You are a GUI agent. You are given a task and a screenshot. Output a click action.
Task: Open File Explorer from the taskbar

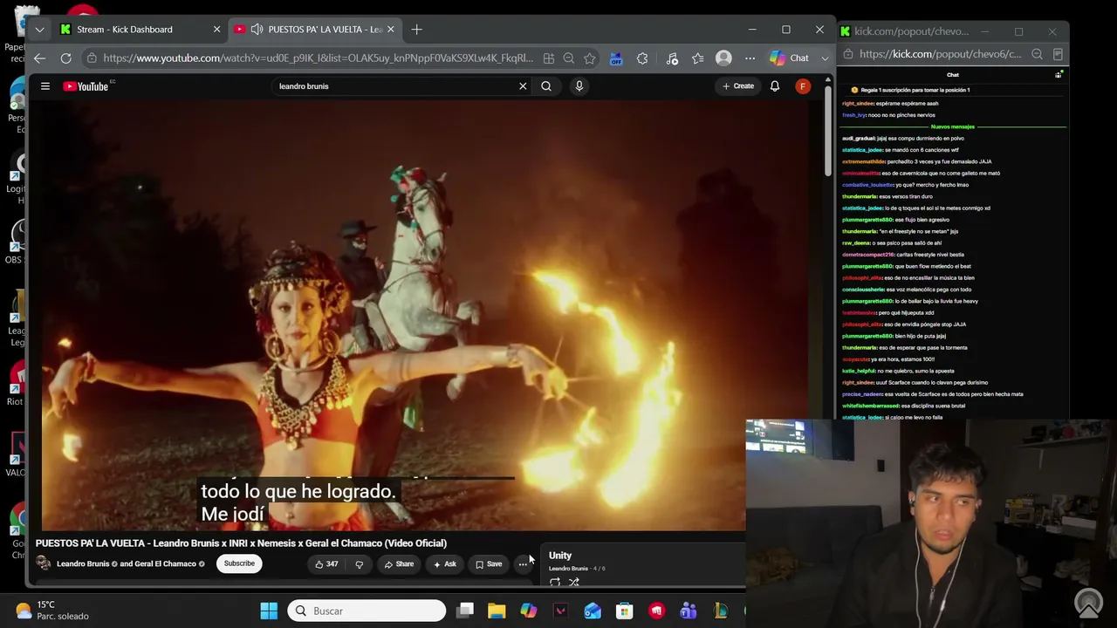point(497,611)
